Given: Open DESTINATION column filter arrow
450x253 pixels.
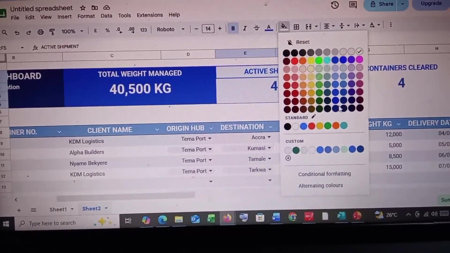Looking at the screenshot, I should coord(270,127).
